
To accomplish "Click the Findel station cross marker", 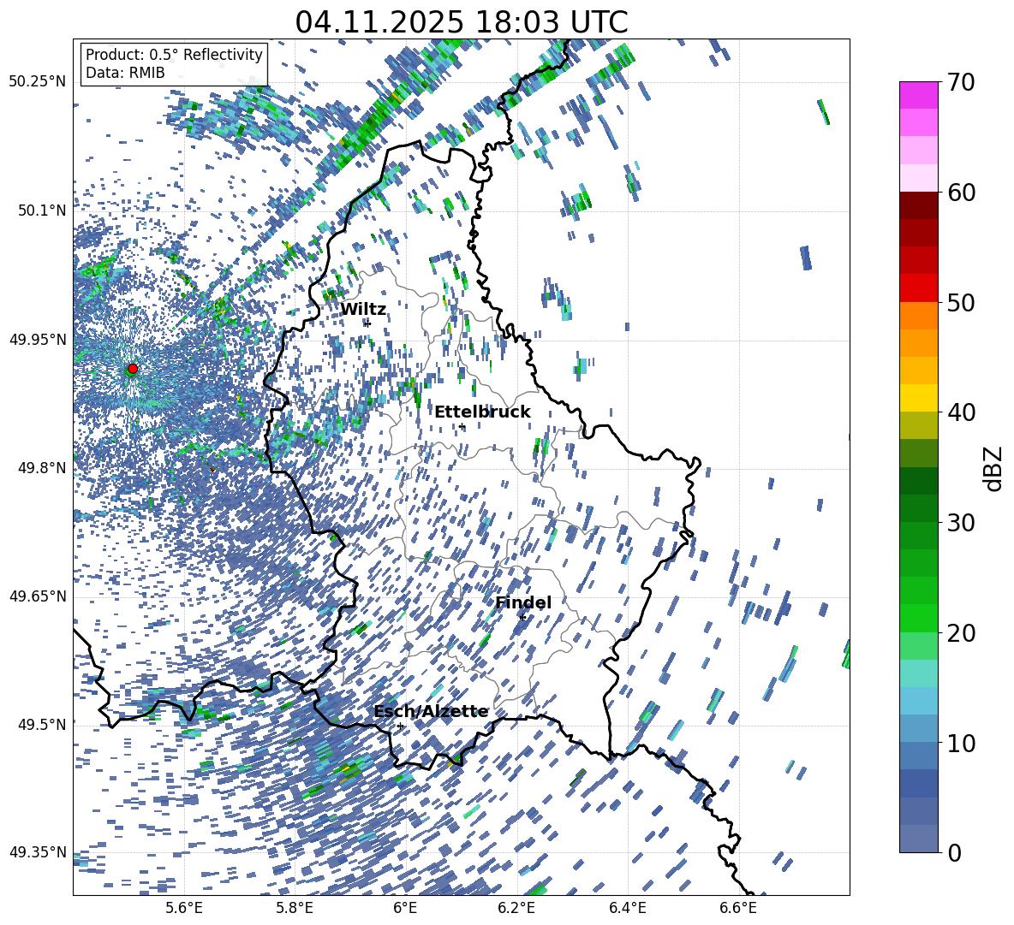I will 522,617.
